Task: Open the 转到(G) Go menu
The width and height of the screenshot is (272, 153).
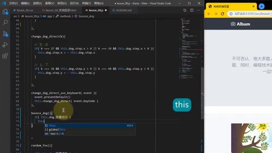Action: coord(62,3)
